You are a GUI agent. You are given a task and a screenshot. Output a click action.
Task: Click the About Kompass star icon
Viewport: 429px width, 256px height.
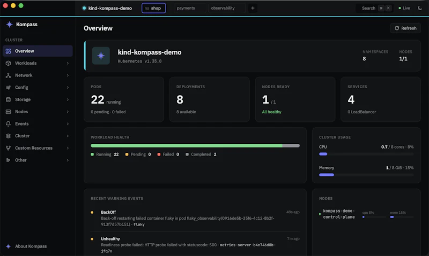tap(8, 246)
